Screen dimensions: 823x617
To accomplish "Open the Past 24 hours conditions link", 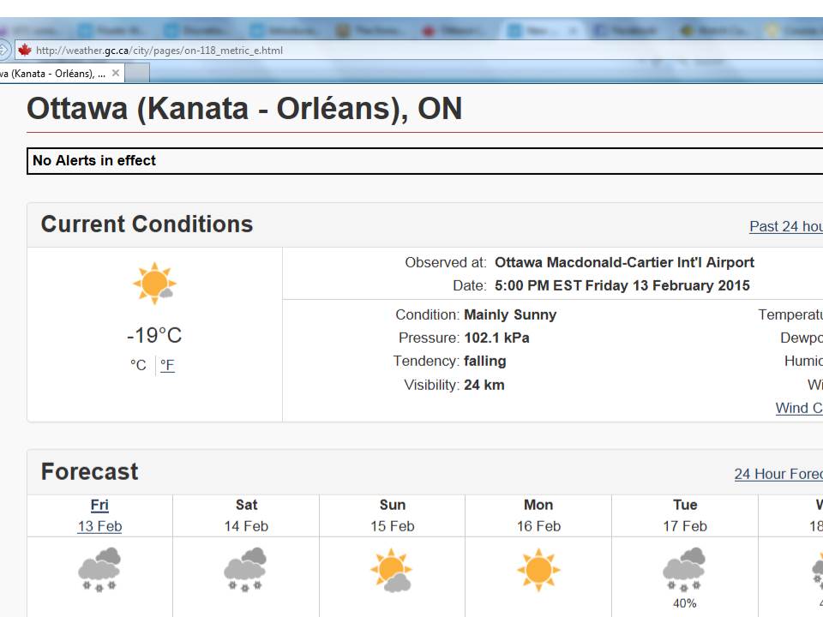I will pyautogui.click(x=785, y=226).
